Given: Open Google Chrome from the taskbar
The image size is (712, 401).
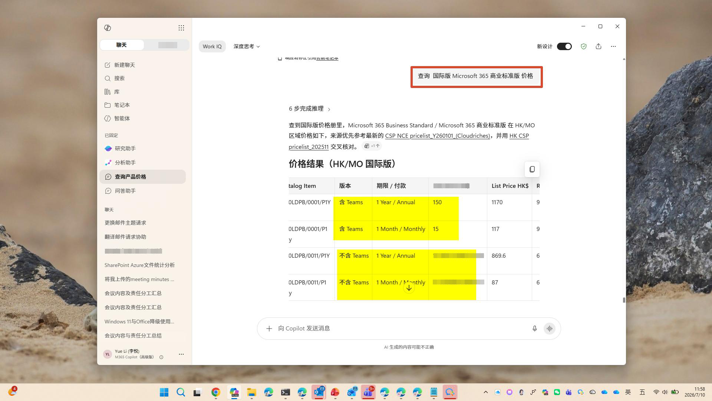Looking at the screenshot, I should (x=216, y=392).
